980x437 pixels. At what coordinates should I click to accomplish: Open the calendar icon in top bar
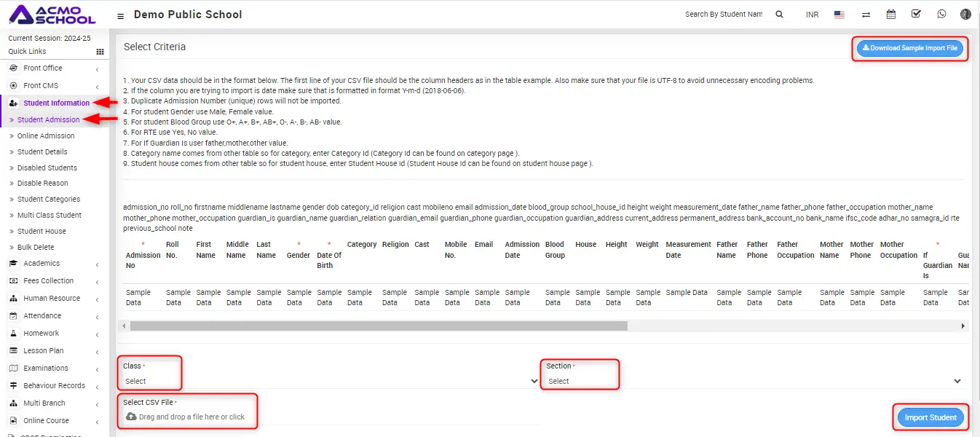pyautogui.click(x=890, y=15)
